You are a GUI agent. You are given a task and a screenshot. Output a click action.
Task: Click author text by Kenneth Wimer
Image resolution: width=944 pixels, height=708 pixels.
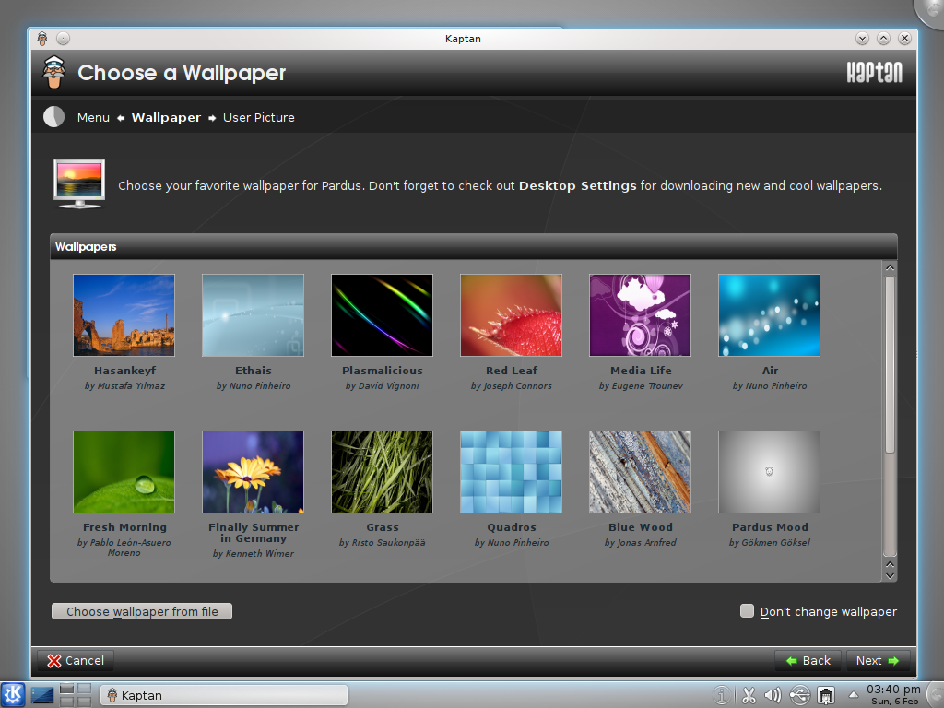pos(254,554)
